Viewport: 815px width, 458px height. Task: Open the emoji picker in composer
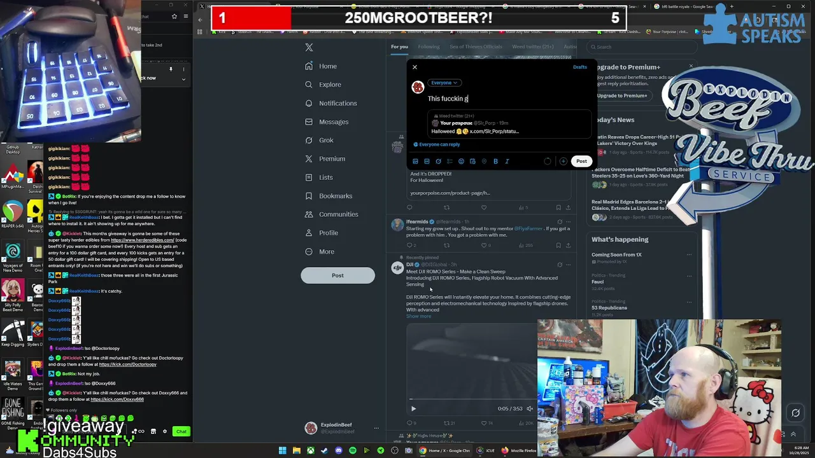[461, 162]
